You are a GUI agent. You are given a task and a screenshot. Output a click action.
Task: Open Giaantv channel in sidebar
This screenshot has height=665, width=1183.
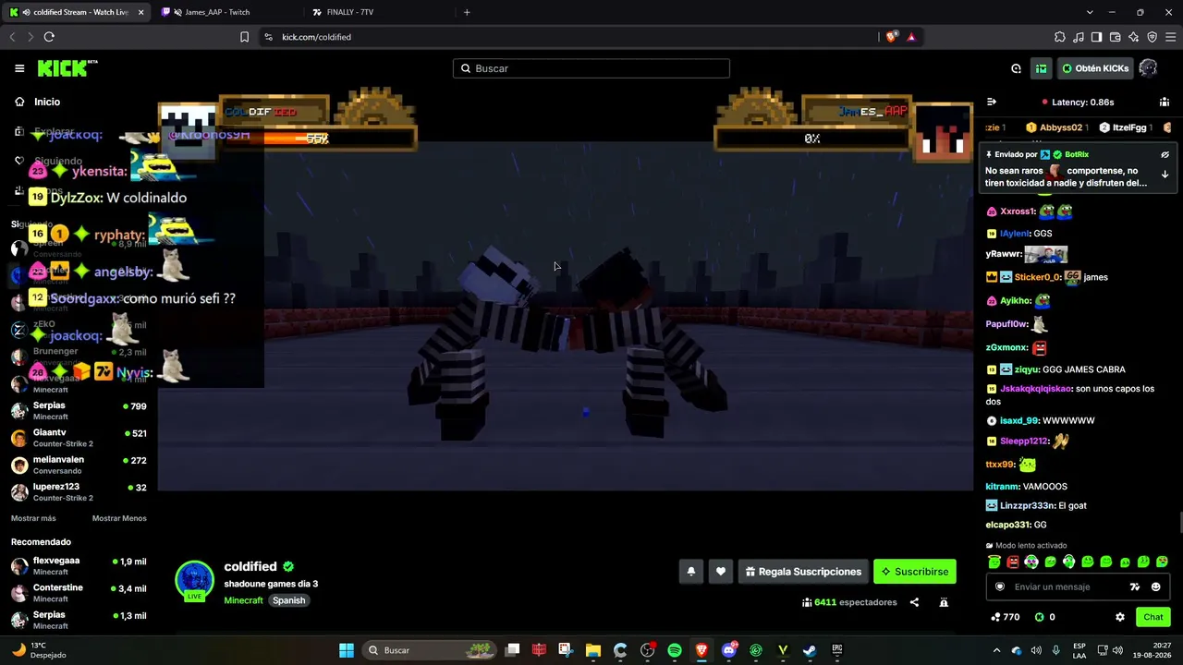(79, 438)
